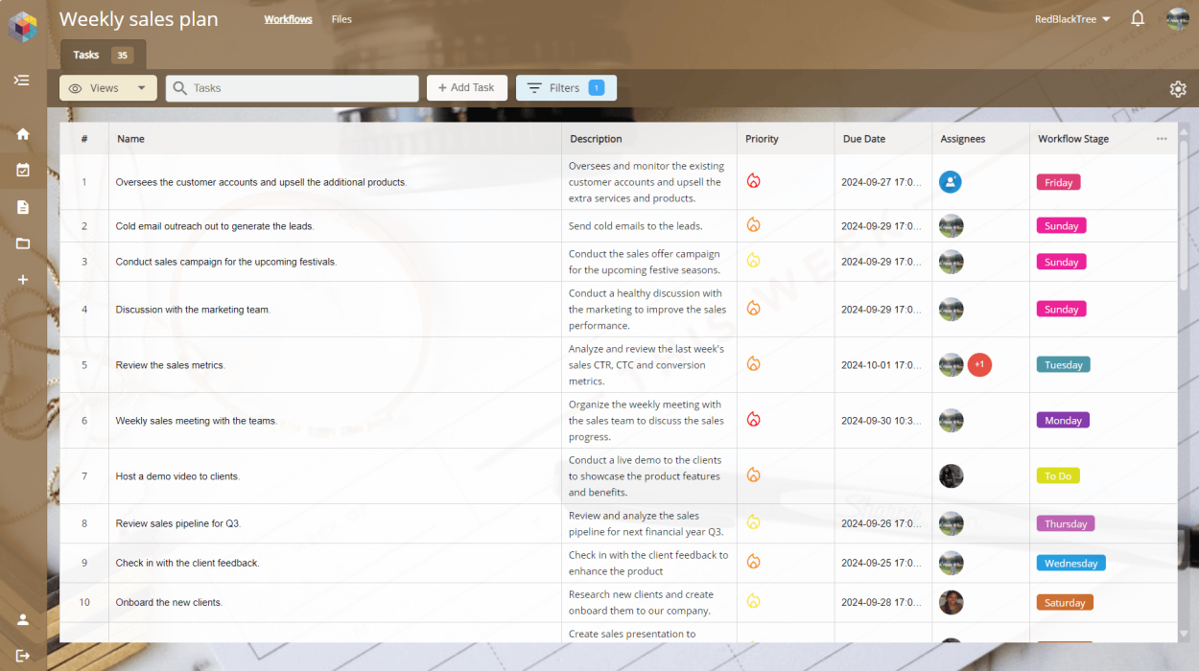The height and width of the screenshot is (671, 1199).
Task: Click the Tasks search input field
Action: (288, 87)
